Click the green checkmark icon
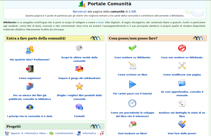The height and width of the screenshot is (136, 211). click(132, 48)
